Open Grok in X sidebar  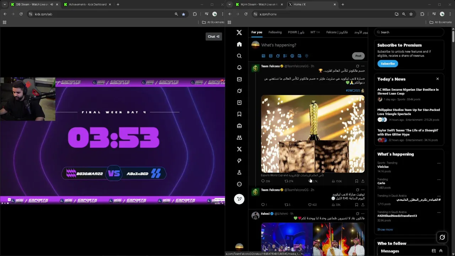pyautogui.click(x=239, y=91)
